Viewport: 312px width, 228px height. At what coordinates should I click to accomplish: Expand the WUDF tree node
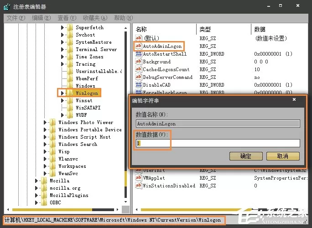pyautogui.click(x=62, y=115)
